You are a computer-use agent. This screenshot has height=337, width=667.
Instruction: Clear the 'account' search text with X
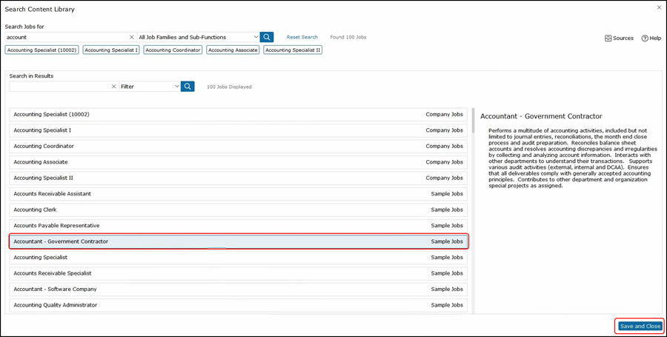(x=132, y=37)
